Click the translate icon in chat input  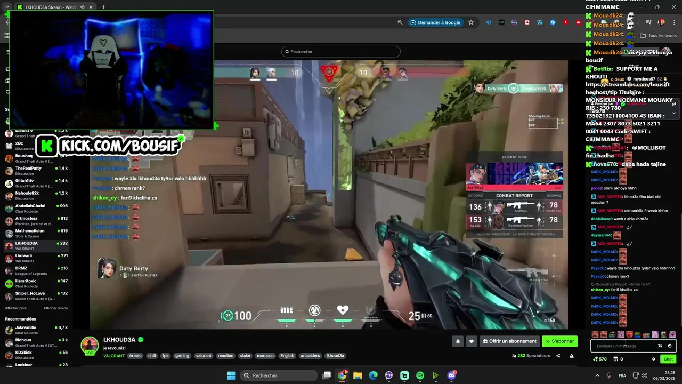pyautogui.click(x=660, y=346)
